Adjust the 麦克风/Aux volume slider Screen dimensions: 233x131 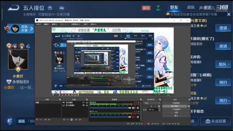coord(110,117)
